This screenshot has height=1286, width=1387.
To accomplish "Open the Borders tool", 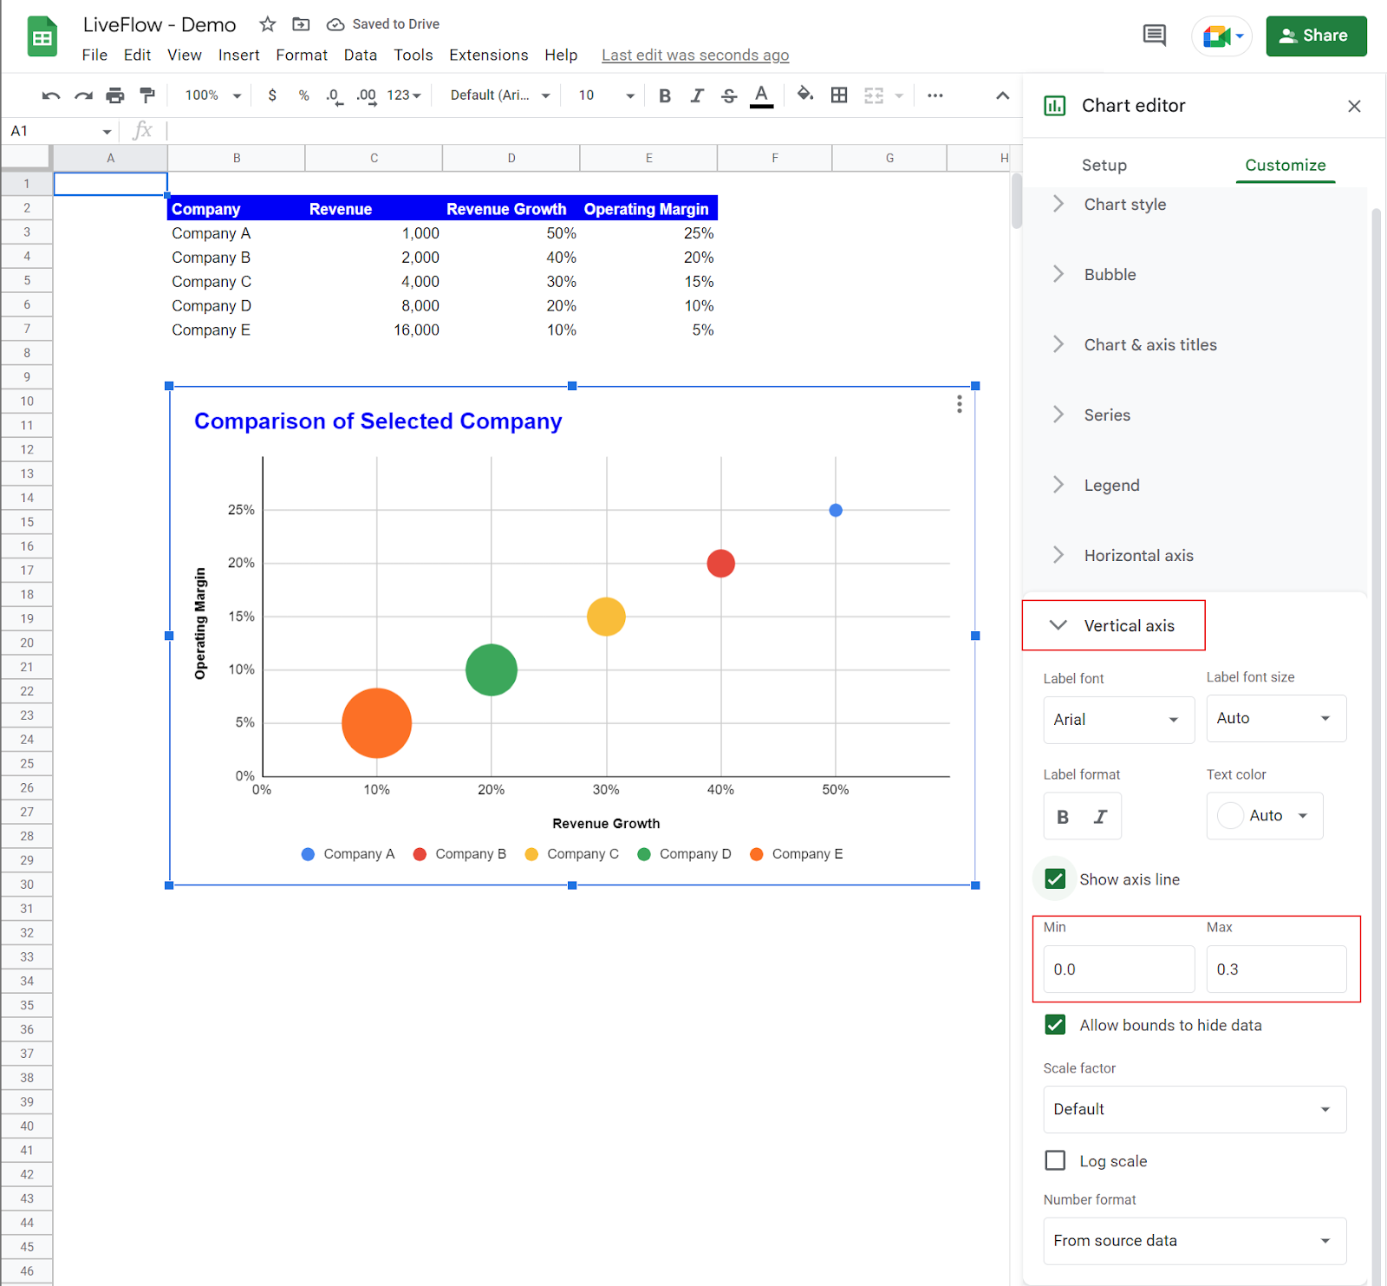I will pos(839,95).
